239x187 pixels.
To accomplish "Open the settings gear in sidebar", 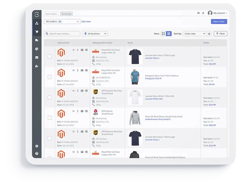I will [37, 146].
